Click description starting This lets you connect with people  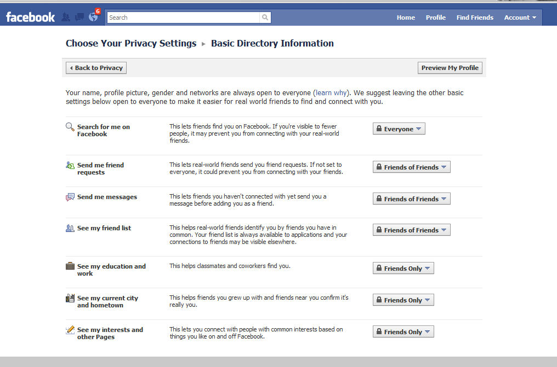pyautogui.click(x=256, y=333)
